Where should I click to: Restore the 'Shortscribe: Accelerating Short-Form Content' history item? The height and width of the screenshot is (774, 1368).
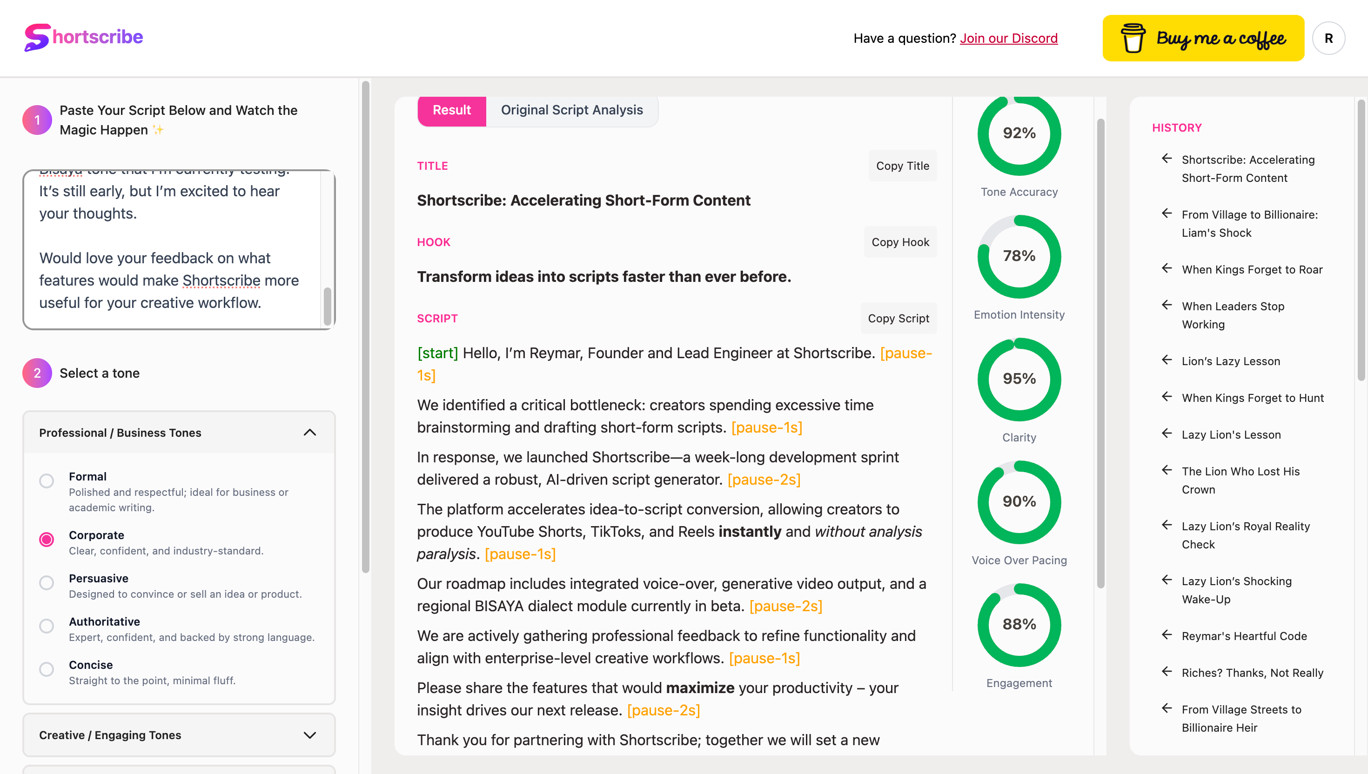(x=1248, y=168)
